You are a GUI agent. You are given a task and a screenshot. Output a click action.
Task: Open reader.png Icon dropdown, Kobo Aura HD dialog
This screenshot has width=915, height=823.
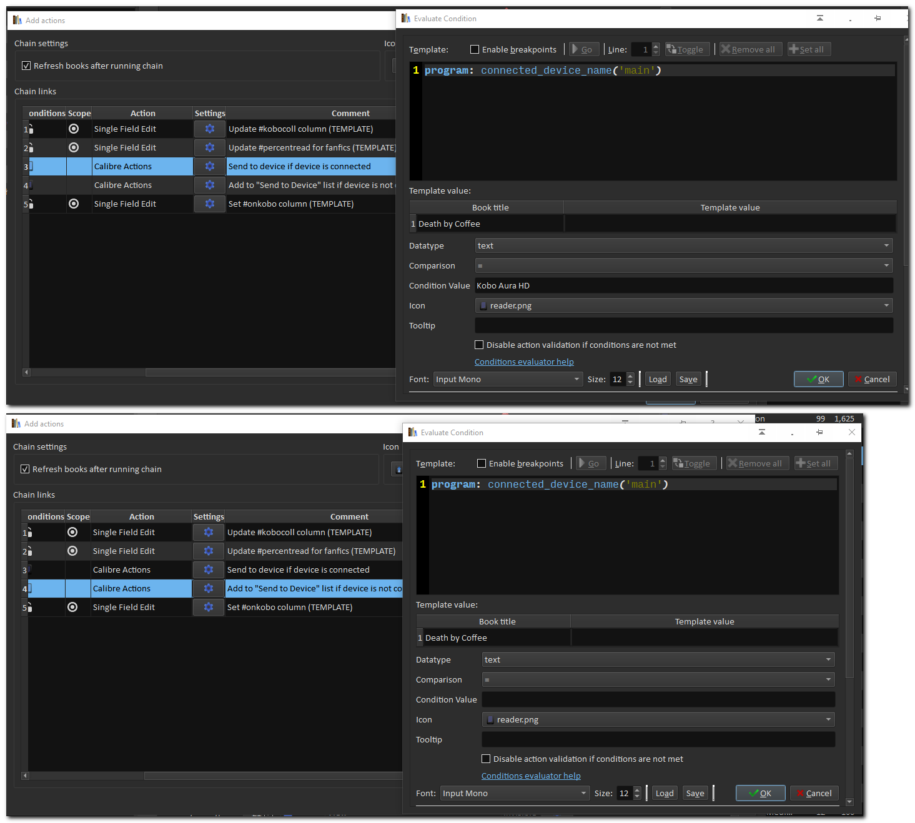click(x=684, y=305)
